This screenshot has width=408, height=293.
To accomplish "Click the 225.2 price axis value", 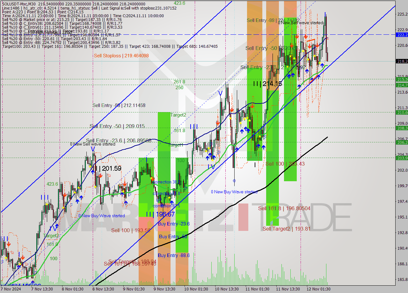I will point(402,14).
